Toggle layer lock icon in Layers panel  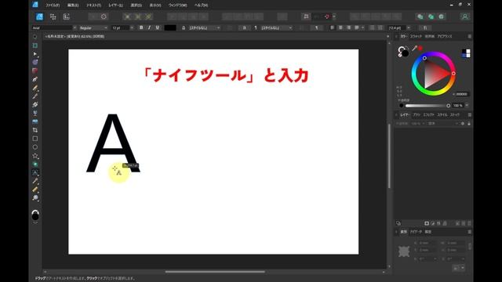coord(469,124)
